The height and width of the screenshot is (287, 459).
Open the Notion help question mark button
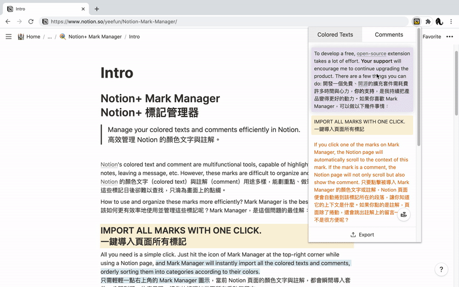click(x=441, y=269)
